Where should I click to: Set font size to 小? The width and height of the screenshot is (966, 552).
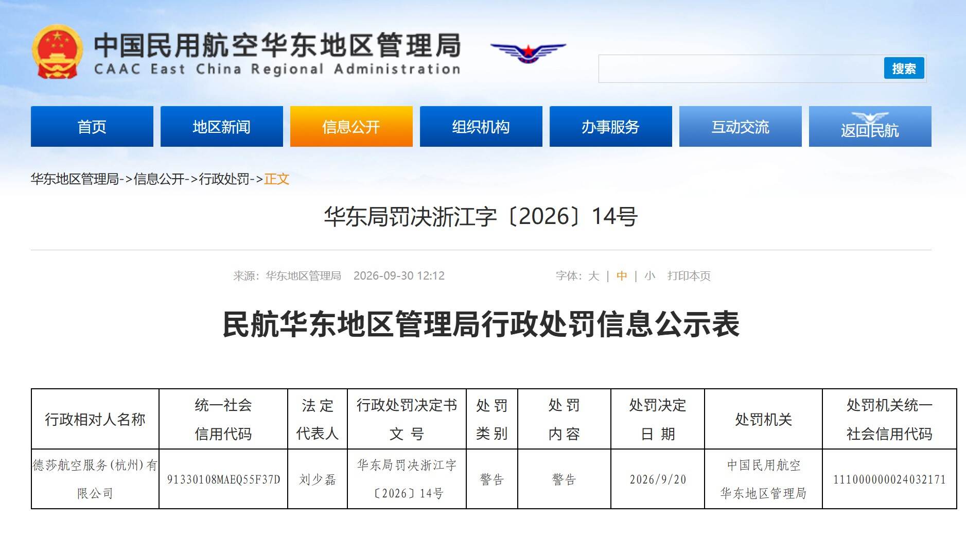pyautogui.click(x=649, y=276)
